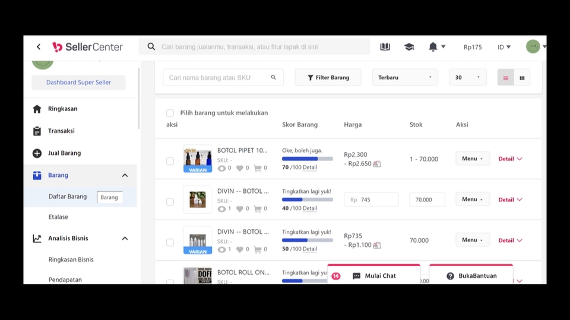Select Daftar Barang submenu item

click(68, 197)
